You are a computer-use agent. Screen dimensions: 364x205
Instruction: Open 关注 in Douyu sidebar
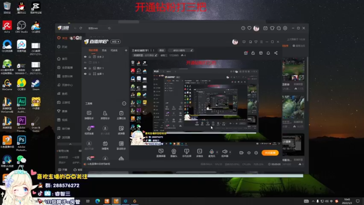tap(62, 38)
